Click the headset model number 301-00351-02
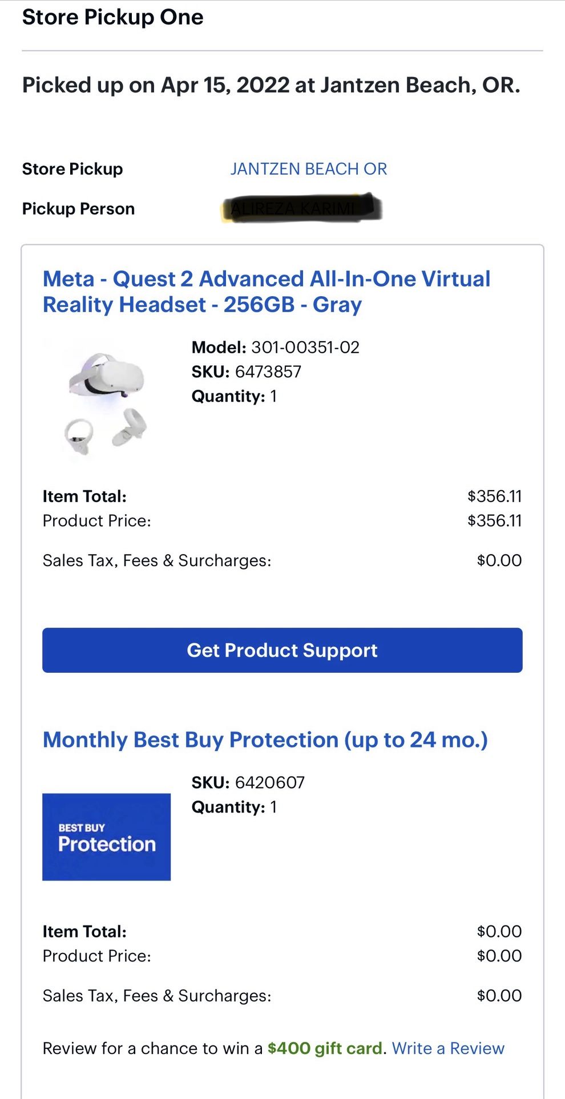Image resolution: width=565 pixels, height=1099 pixels. click(305, 348)
